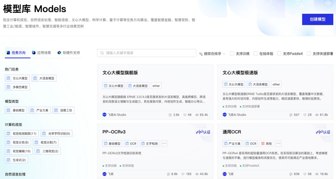This screenshot has width=336, height=179.
Task: Click the PP认证 badge on 通用OCR card
Action: tap(323, 132)
